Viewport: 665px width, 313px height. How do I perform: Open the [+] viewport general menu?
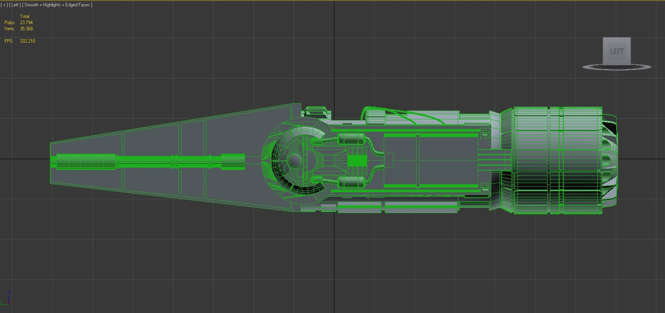[x=4, y=5]
